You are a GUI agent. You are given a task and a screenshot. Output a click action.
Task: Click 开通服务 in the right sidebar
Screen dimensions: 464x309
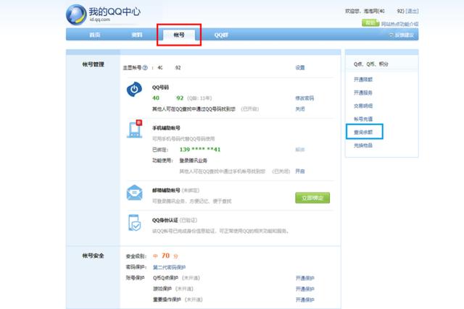(x=363, y=93)
